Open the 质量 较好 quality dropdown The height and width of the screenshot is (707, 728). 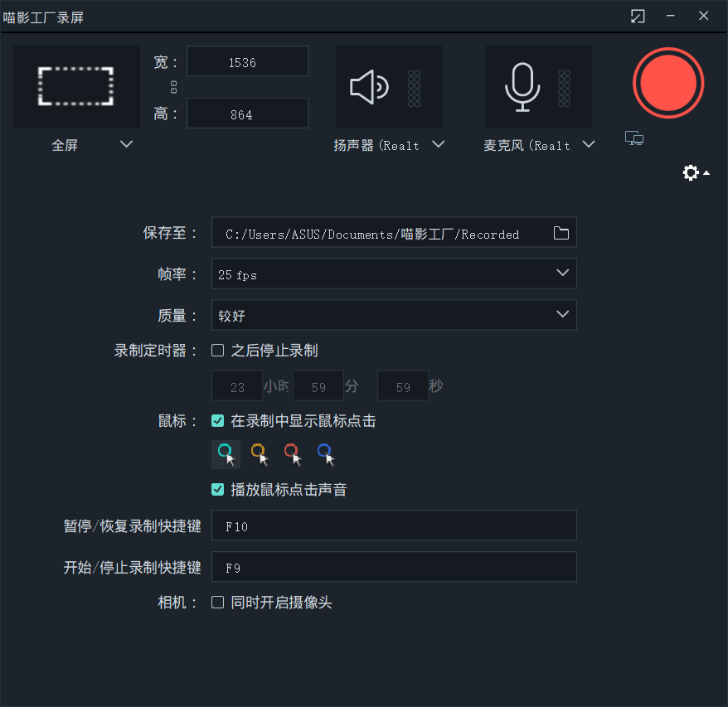click(563, 315)
